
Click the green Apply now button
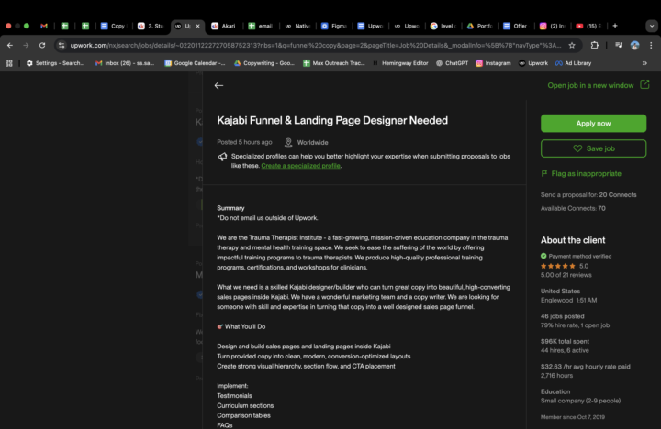coord(593,124)
